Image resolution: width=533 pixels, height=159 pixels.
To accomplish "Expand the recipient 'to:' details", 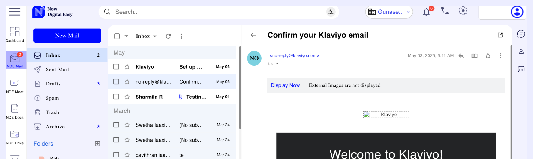I will point(277,64).
